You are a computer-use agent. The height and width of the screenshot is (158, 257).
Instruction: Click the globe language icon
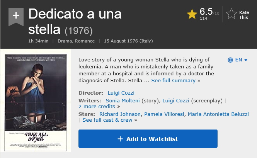230,60
